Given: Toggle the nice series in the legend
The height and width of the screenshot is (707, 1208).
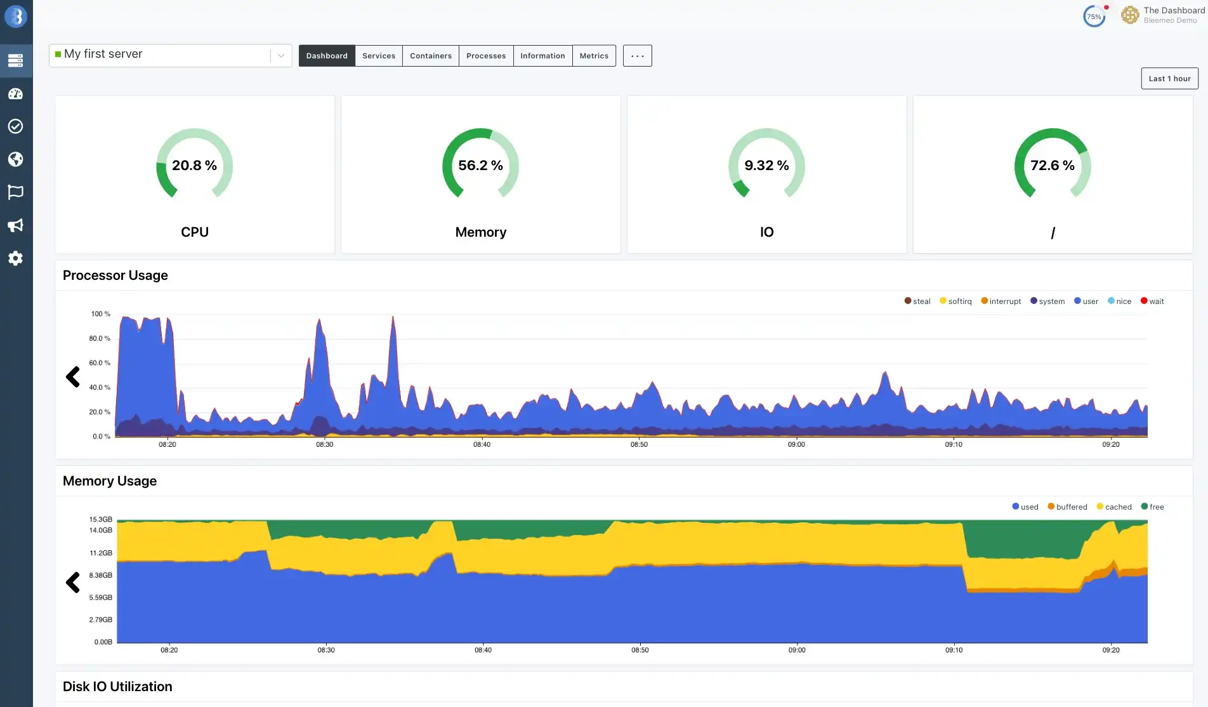Looking at the screenshot, I should [1120, 301].
